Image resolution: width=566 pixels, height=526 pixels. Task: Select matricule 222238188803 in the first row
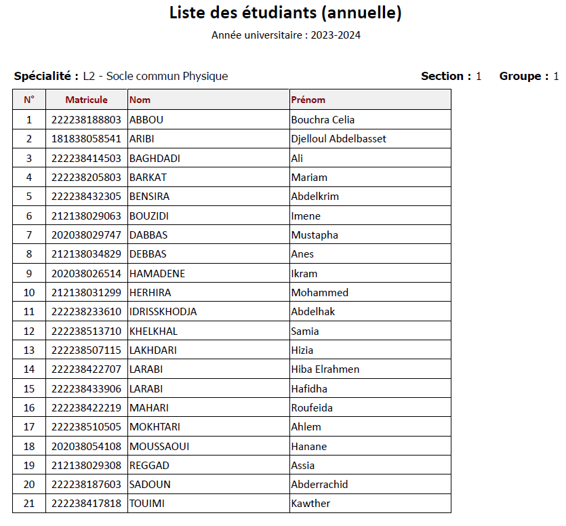86,120
